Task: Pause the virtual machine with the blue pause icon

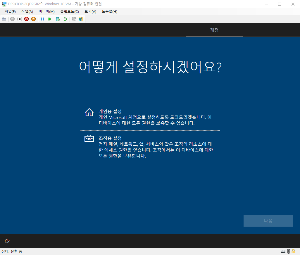Action: click(x=42, y=19)
